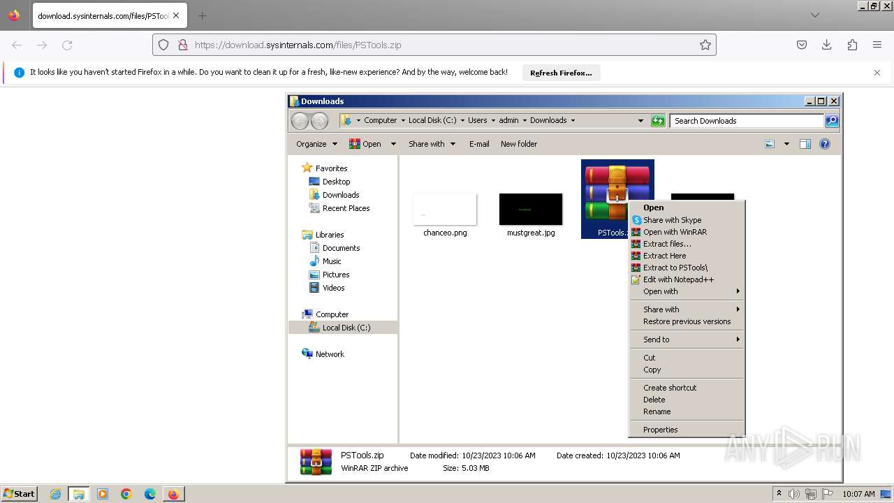This screenshot has height=503, width=894.
Task: Choose Open with WinRAR
Action: pyautogui.click(x=687, y=232)
